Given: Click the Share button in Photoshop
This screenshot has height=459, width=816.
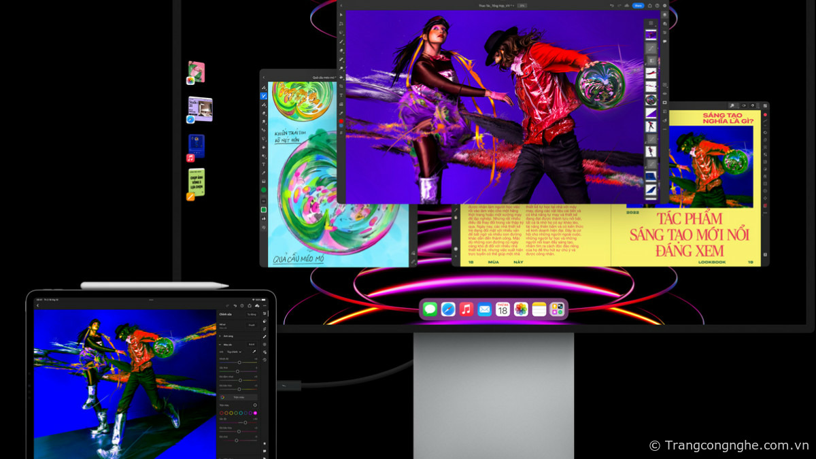Looking at the screenshot, I should click(638, 5).
